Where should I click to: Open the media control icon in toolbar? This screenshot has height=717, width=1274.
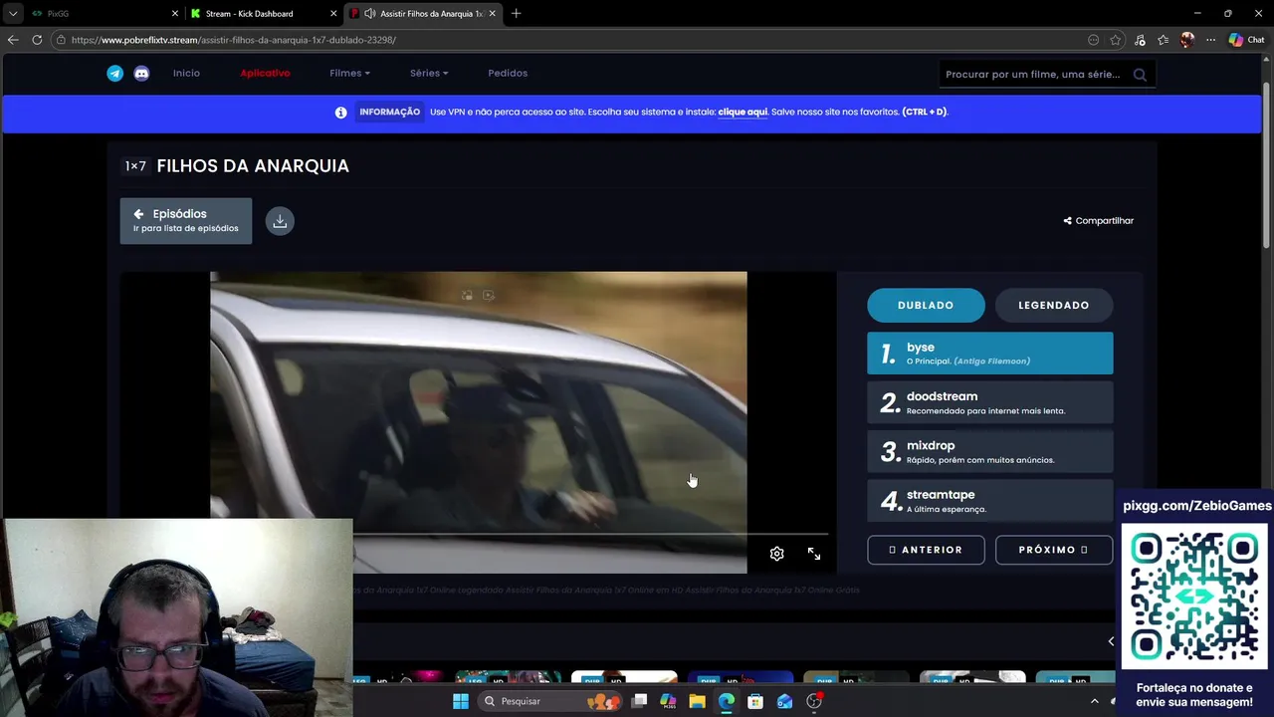[x=1140, y=40]
